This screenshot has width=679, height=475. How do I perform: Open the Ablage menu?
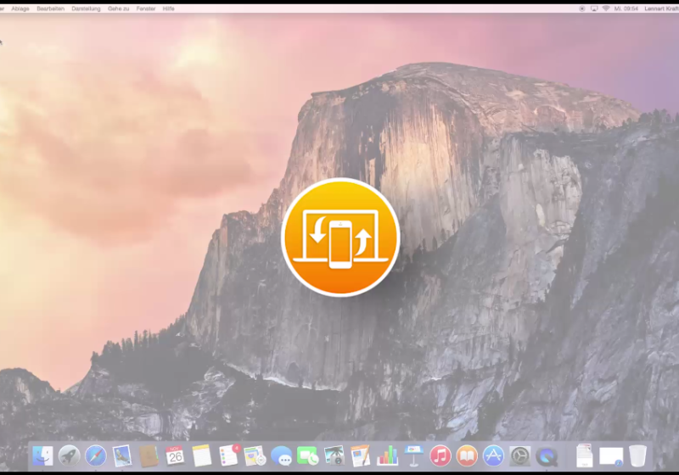pyautogui.click(x=20, y=8)
